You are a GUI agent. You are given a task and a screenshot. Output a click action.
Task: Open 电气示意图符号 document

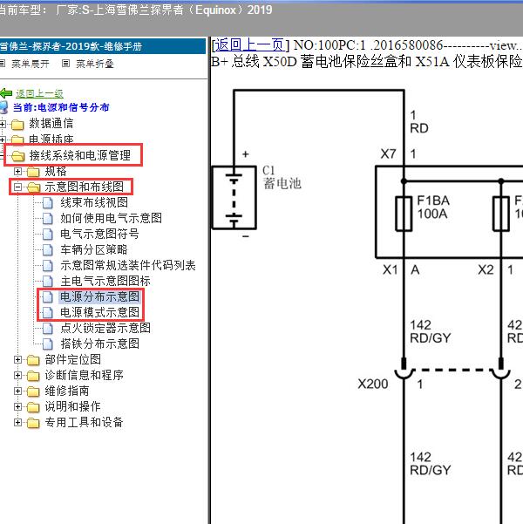point(99,234)
